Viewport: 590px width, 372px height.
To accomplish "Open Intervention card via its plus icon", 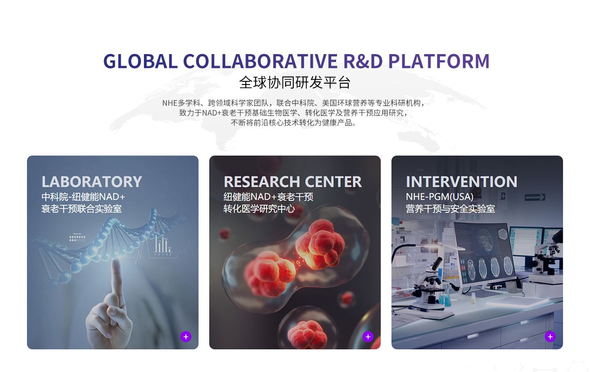I will point(550,337).
